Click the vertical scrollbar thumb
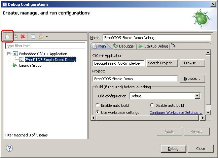The width and height of the screenshot is (218, 158). [x=208, y=80]
